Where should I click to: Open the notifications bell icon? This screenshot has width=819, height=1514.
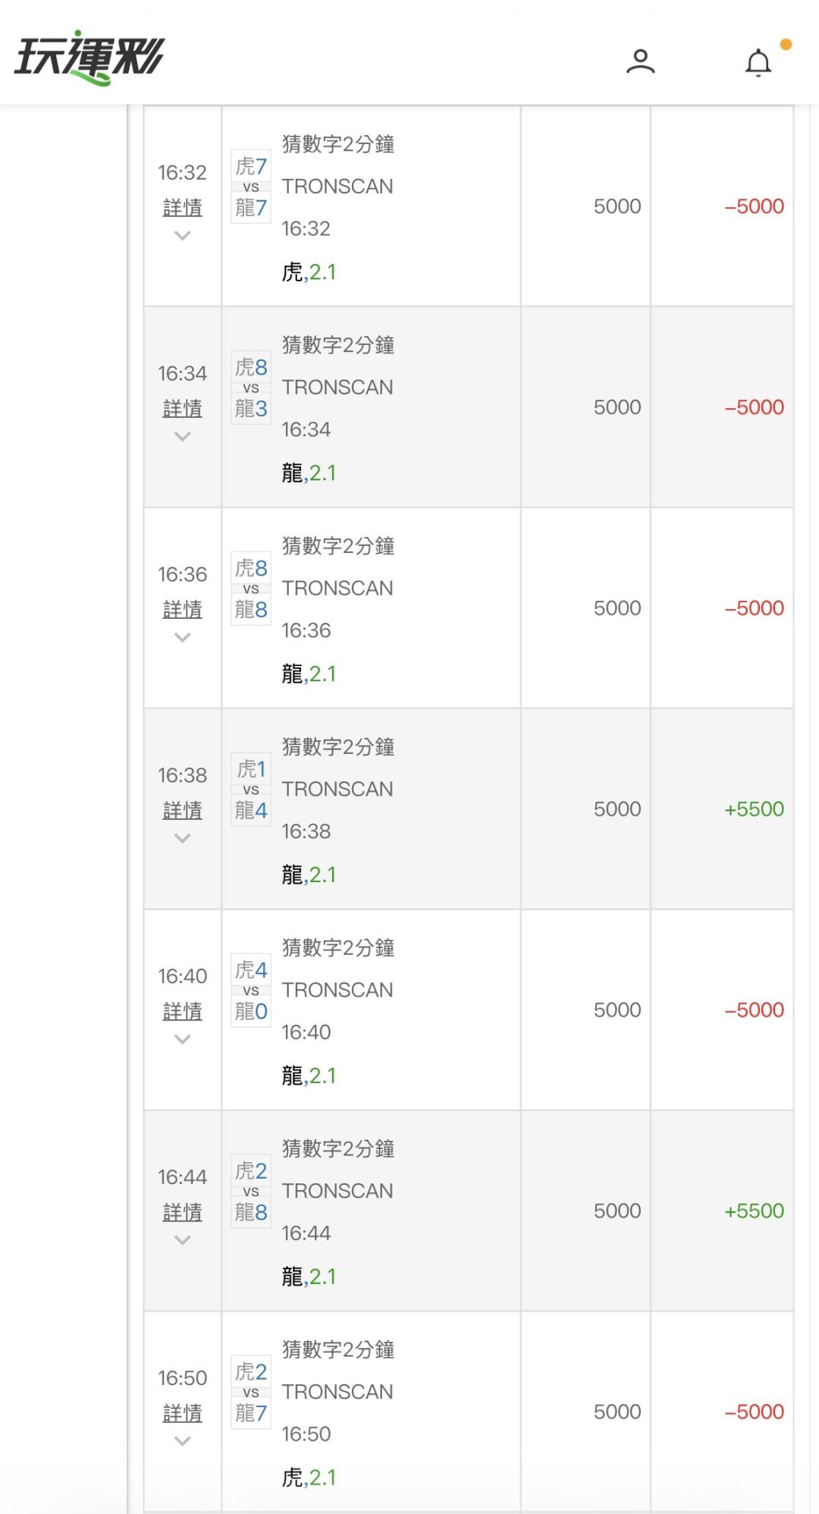coord(758,63)
